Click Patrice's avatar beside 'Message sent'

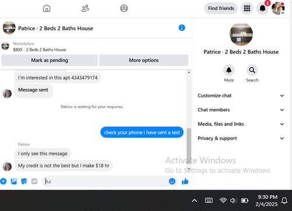pyautogui.click(x=7, y=94)
